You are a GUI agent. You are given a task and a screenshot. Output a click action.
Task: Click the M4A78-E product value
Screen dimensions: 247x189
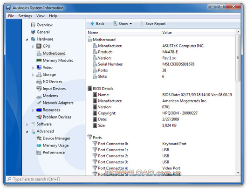click(x=170, y=52)
